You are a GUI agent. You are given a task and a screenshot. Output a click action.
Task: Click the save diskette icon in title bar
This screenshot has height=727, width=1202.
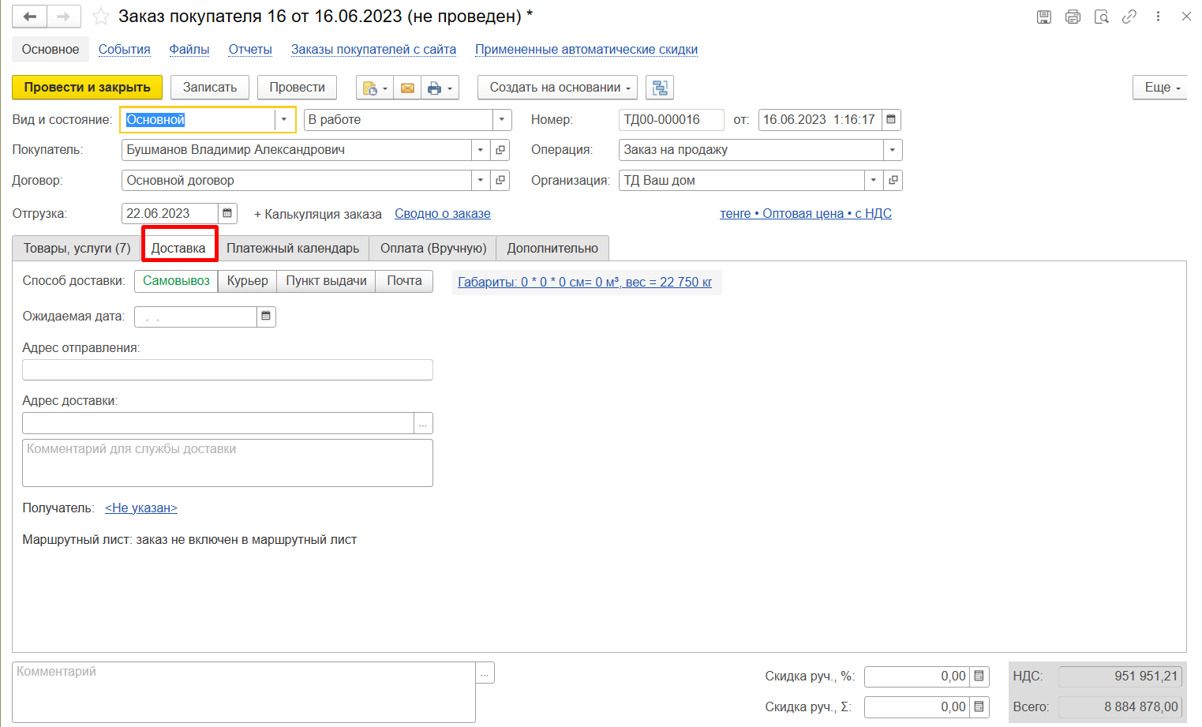pos(1043,17)
